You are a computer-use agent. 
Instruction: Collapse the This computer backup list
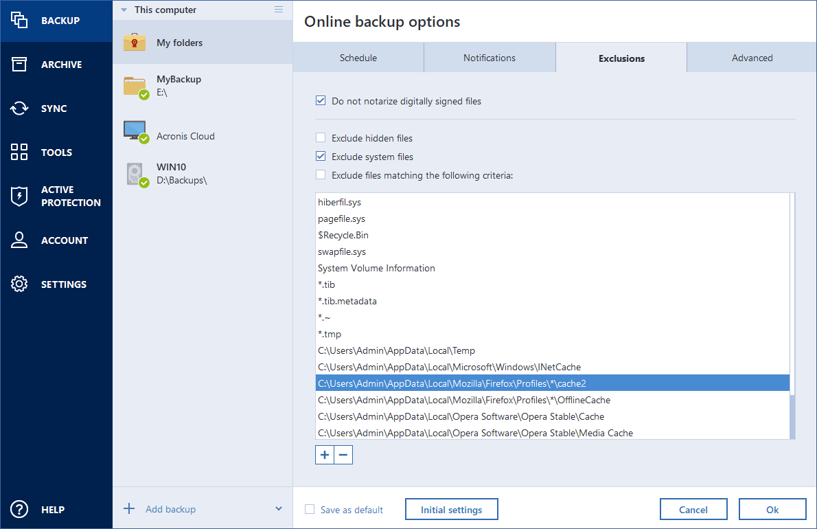124,10
